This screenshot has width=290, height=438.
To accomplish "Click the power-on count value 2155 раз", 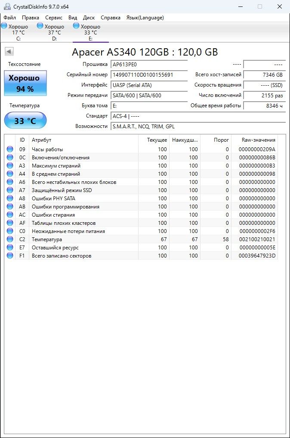I will coord(264,95).
